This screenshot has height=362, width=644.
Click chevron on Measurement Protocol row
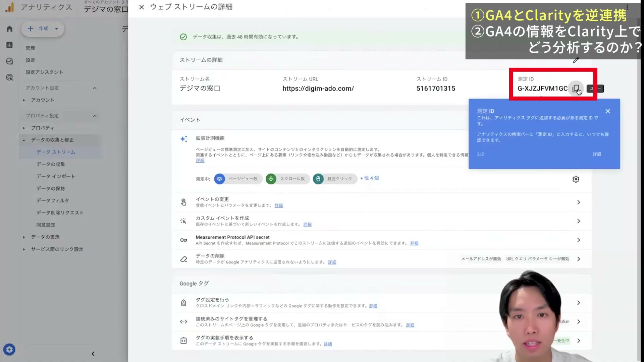[579, 240]
